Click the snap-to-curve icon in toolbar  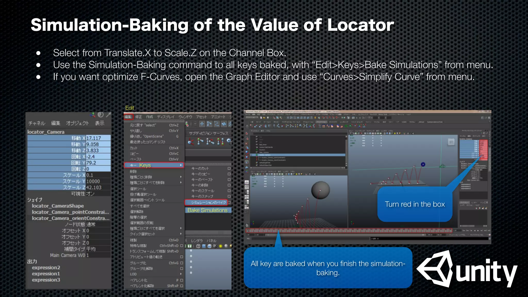pyautogui.click(x=209, y=124)
